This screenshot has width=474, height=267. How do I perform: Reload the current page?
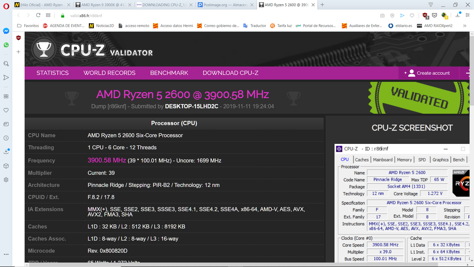(x=38, y=15)
